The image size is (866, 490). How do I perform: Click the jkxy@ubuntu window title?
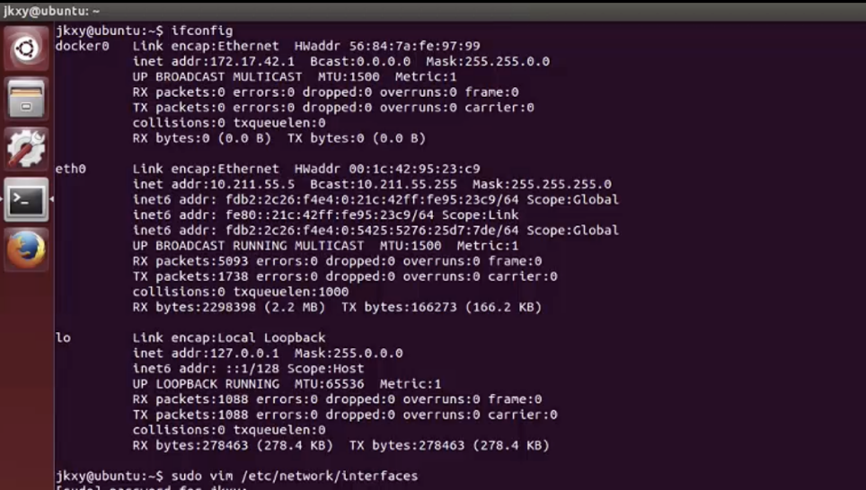coord(51,11)
